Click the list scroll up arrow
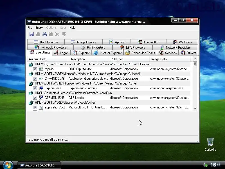Screen dimensions: 225x169 195,59
